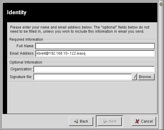
Task: Click the "Email Address:" label
Action: coord(22,53)
